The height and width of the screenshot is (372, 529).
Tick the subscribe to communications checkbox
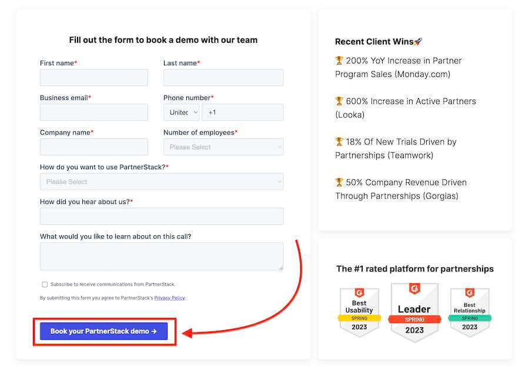pos(45,284)
